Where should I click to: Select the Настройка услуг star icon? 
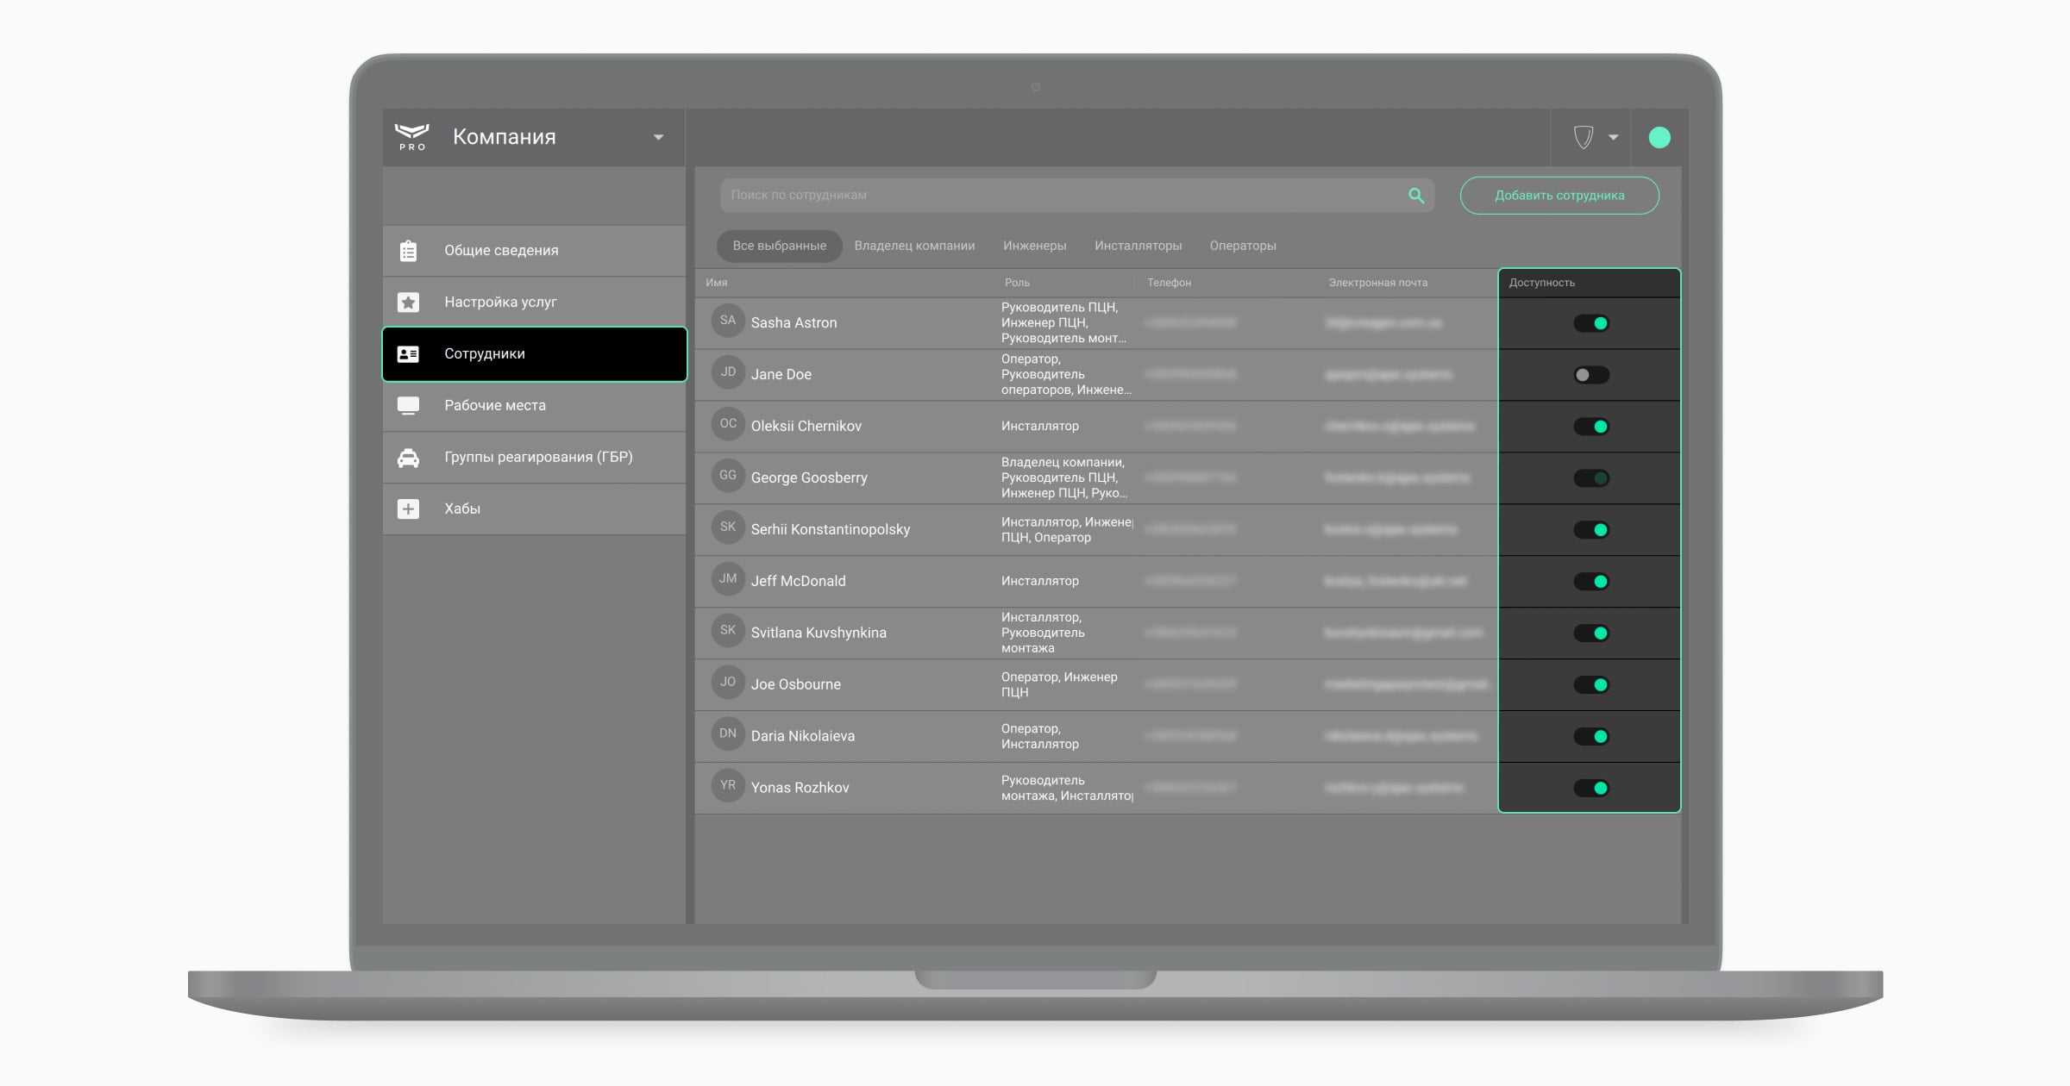coord(407,302)
